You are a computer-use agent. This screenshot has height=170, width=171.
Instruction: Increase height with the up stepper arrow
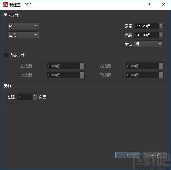[x=161, y=34]
